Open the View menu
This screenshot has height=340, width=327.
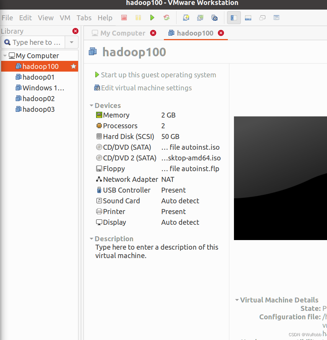[46, 18]
